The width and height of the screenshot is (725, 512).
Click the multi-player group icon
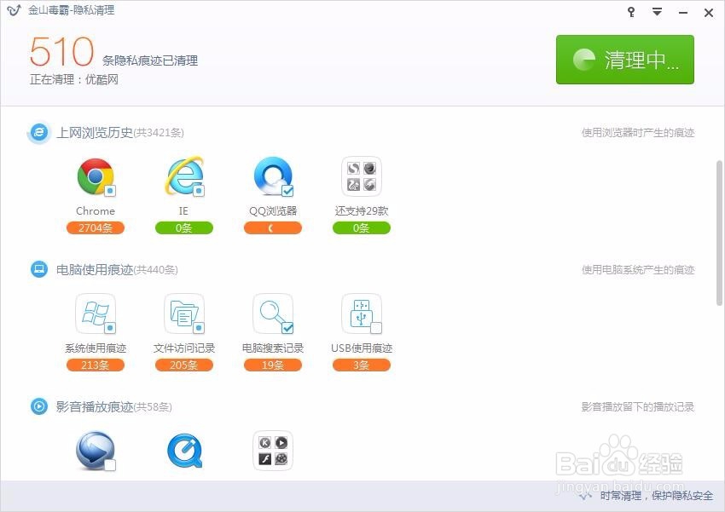(x=273, y=451)
